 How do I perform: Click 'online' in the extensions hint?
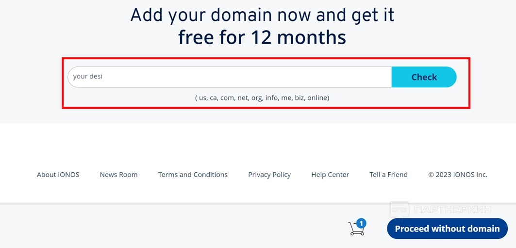[x=317, y=98]
